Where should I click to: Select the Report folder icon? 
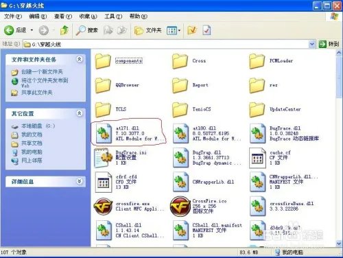(180, 85)
